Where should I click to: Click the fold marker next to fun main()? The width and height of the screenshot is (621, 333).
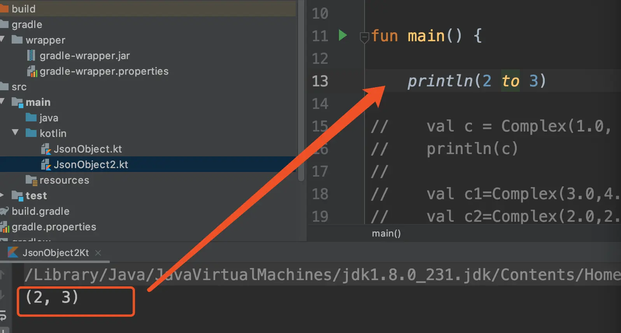click(364, 37)
